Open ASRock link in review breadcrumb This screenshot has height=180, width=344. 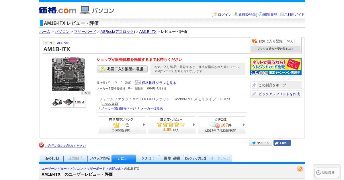click(x=115, y=169)
